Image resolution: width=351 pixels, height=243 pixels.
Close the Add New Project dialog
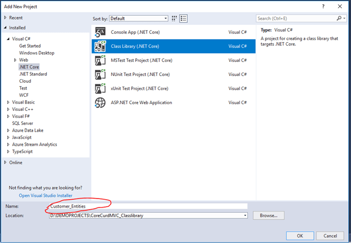click(340, 7)
